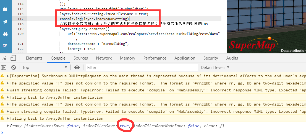Viewport: 306px width, 136px height.
Task: Click the map icon in the blue sidebar
Action: [x=5, y=9]
